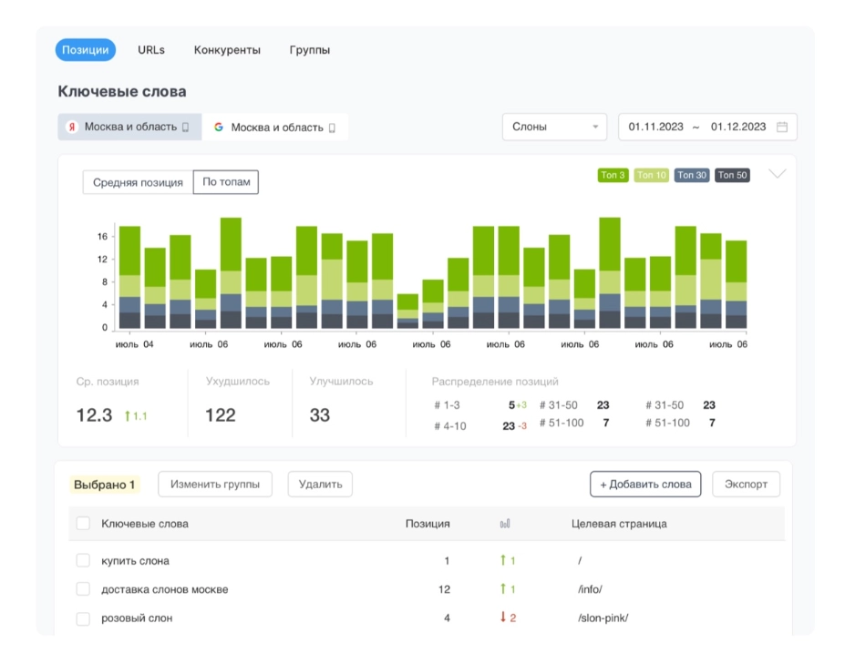Click green up arrow for купить слона
Image resolution: width=845 pixels, height=654 pixels.
(x=502, y=561)
